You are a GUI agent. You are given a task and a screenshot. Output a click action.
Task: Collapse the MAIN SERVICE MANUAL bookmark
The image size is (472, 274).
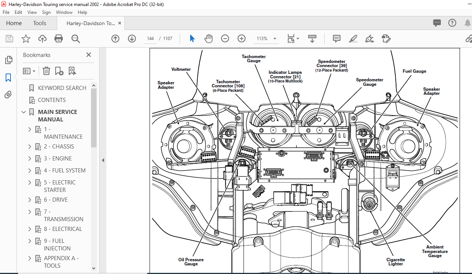24,112
